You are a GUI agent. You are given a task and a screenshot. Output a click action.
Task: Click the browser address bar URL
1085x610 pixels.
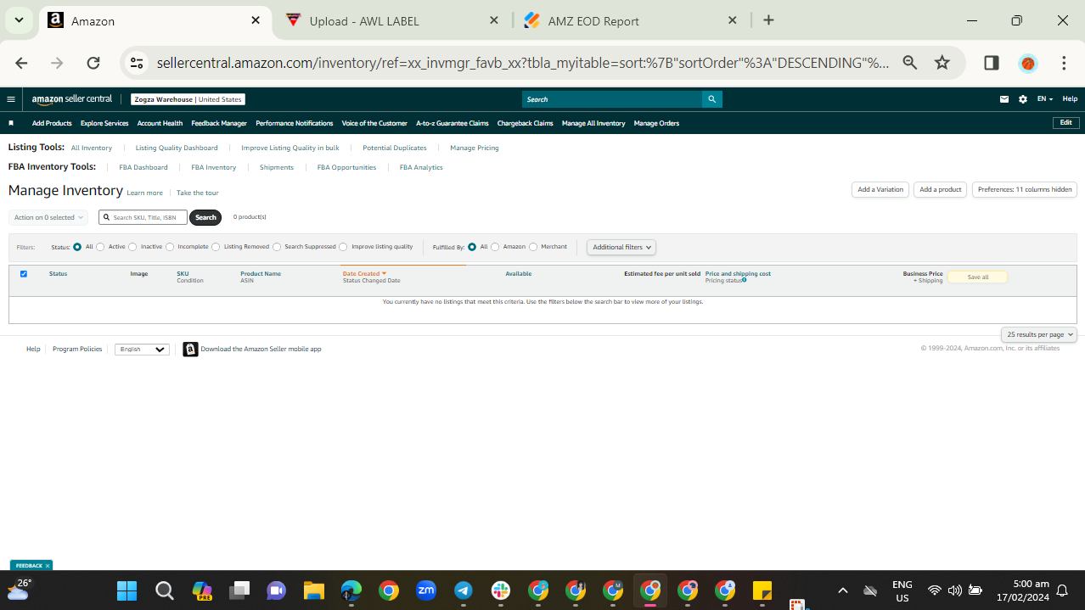tap(523, 63)
